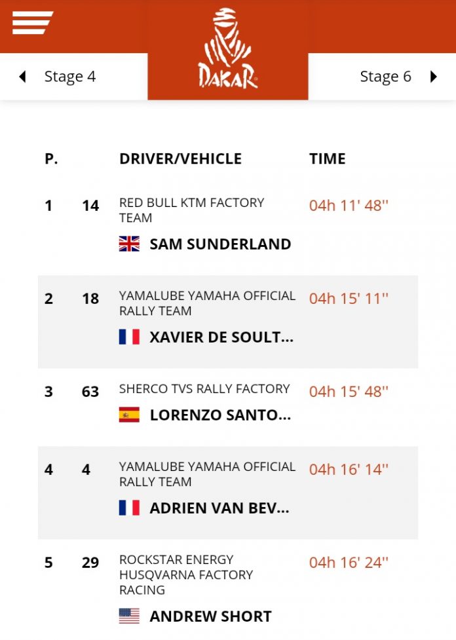456x640 pixels.
Task: Select Xavier De Soultrait's name
Action: (x=221, y=337)
